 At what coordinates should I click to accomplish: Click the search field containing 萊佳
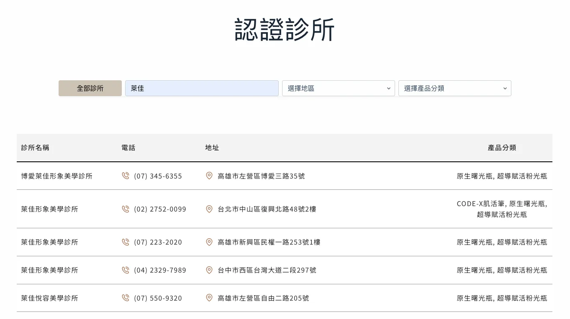202,88
